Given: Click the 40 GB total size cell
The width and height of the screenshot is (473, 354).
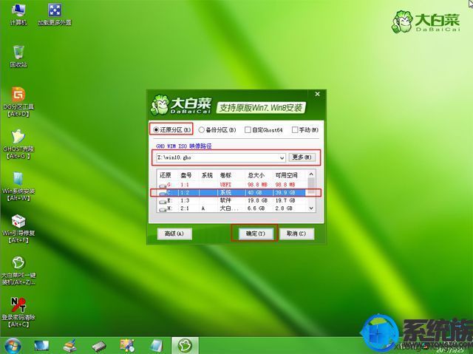Looking at the screenshot, I should pos(255,192).
